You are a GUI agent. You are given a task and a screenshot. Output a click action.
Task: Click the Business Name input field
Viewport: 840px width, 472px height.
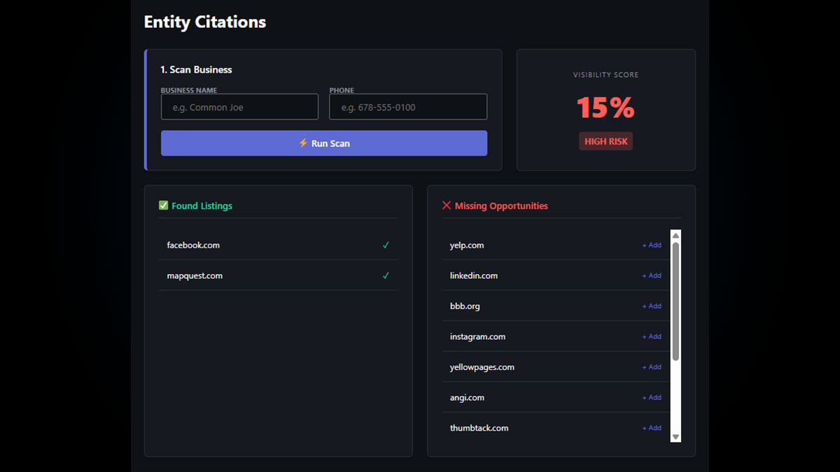(239, 107)
